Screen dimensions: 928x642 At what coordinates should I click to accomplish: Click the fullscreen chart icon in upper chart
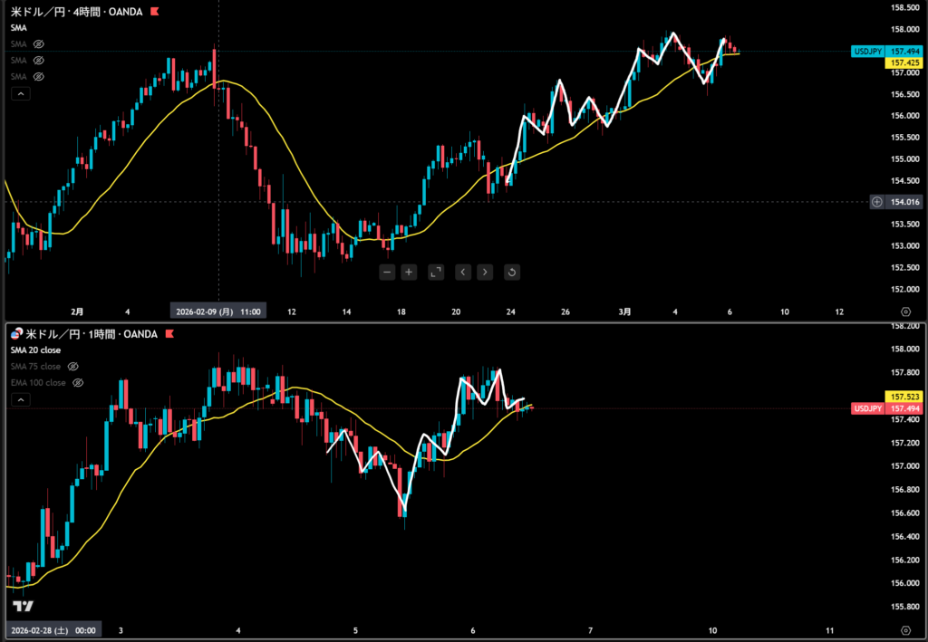click(x=435, y=272)
